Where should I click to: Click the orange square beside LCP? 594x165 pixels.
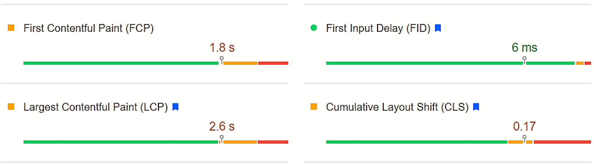(x=11, y=107)
